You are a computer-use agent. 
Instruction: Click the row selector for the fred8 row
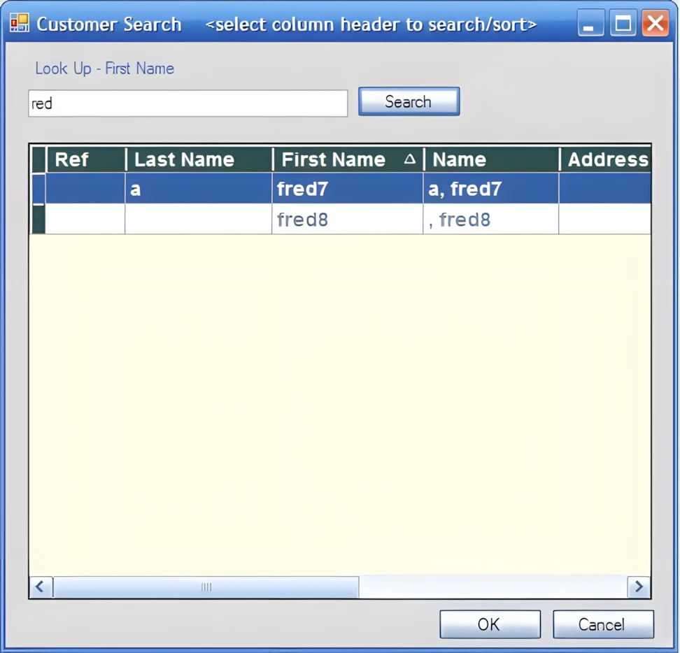click(x=37, y=220)
